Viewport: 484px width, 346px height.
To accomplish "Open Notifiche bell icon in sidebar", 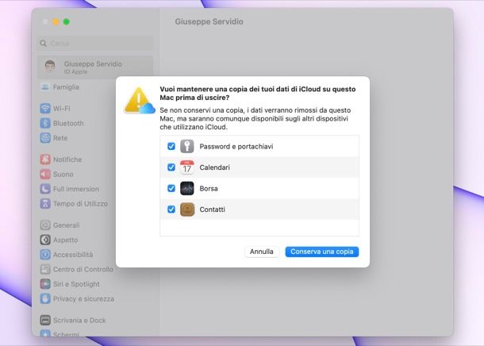I will [x=45, y=160].
